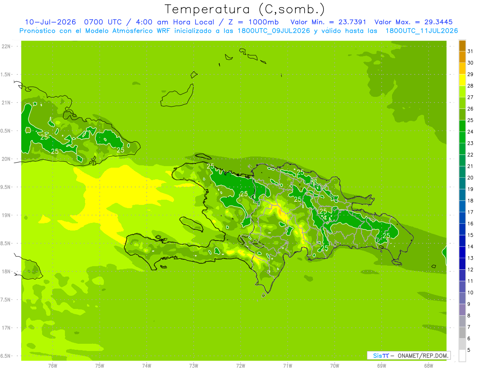This screenshot has width=481, height=371.
Task: Click the yellow legend swatch between 28 and 29
Action: 462,80
